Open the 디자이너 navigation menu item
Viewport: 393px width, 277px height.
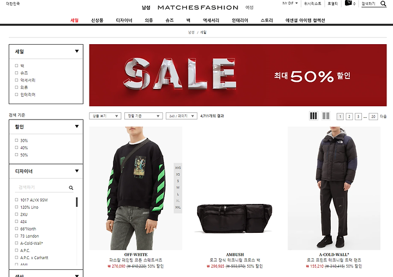point(124,20)
